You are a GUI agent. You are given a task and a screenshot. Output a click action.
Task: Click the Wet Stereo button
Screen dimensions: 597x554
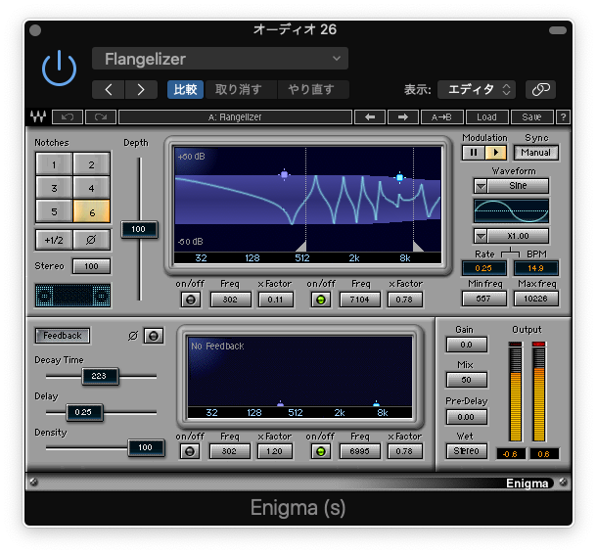tap(467, 451)
